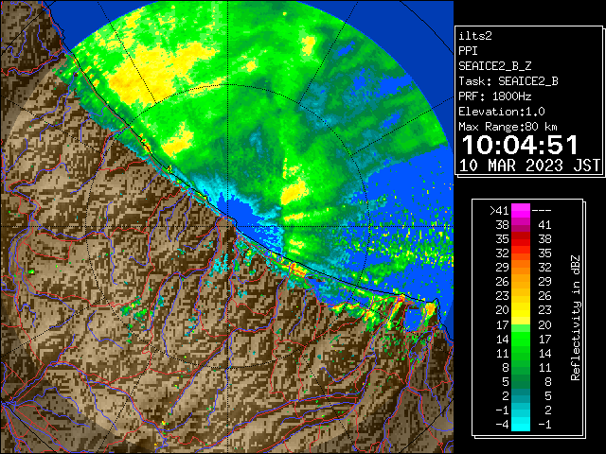This screenshot has width=606, height=454.
Task: Click the 'ilts2' site name text
Action: [475, 36]
